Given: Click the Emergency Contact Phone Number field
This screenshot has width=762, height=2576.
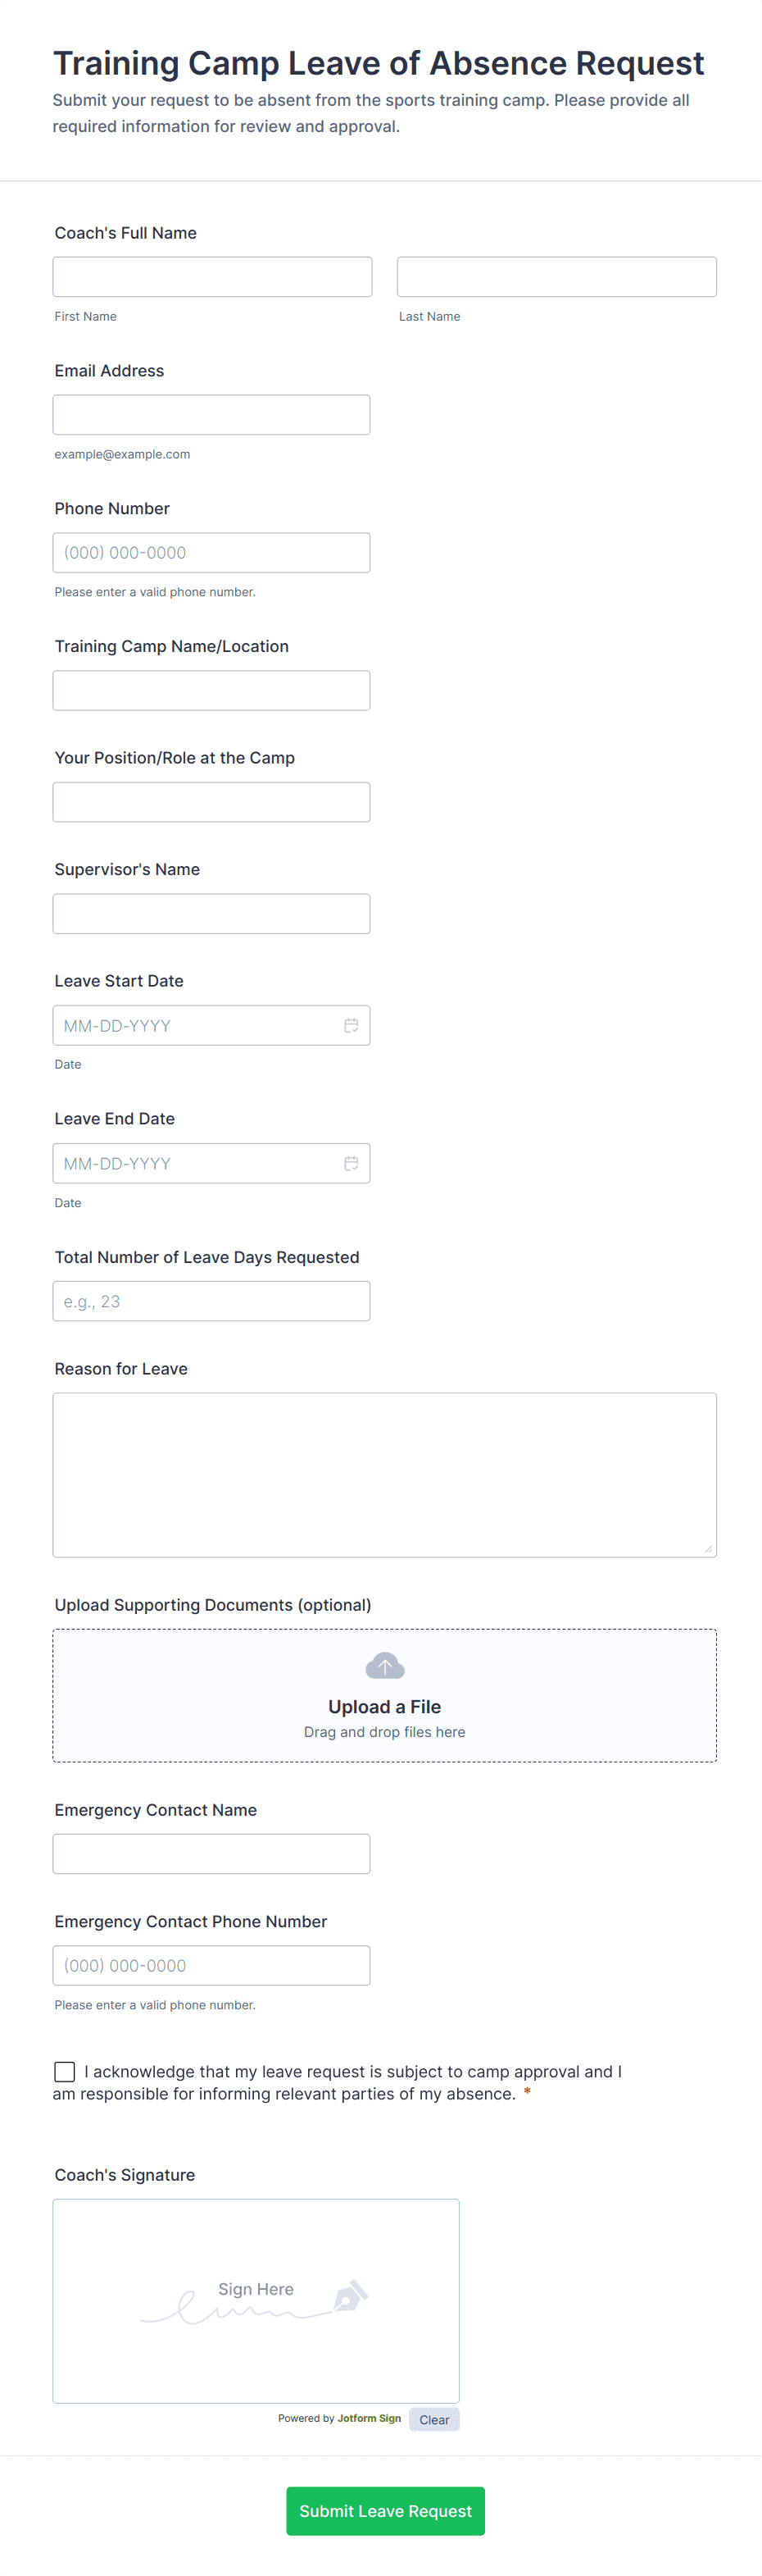Looking at the screenshot, I should click(211, 1965).
